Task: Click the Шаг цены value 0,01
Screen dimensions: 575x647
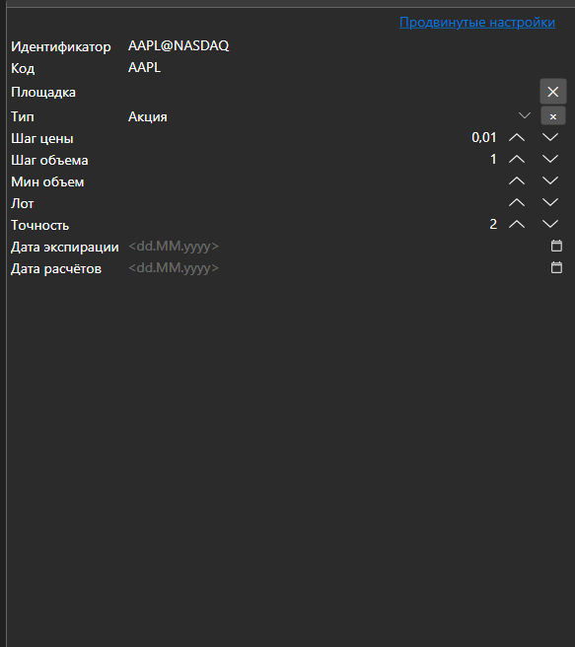Action: click(x=484, y=138)
